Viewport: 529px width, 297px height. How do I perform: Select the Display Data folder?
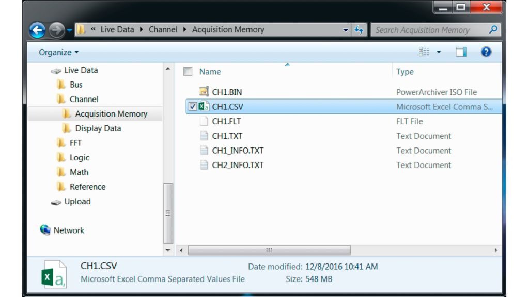98,128
